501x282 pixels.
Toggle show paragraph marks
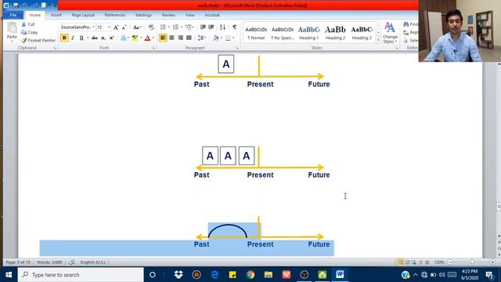click(235, 27)
